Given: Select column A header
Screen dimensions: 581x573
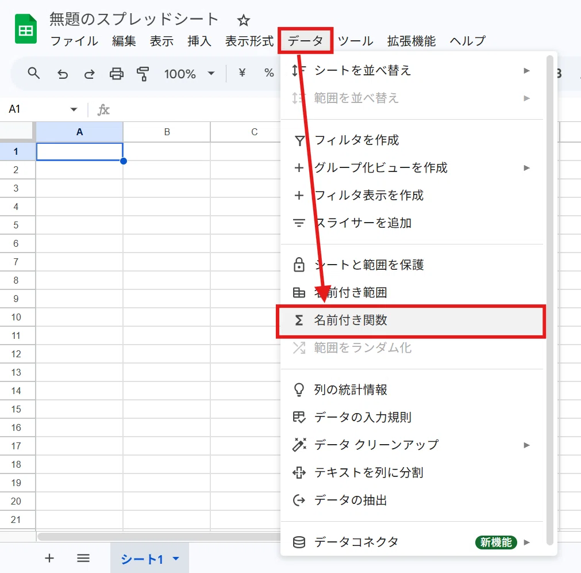Looking at the screenshot, I should click(79, 132).
